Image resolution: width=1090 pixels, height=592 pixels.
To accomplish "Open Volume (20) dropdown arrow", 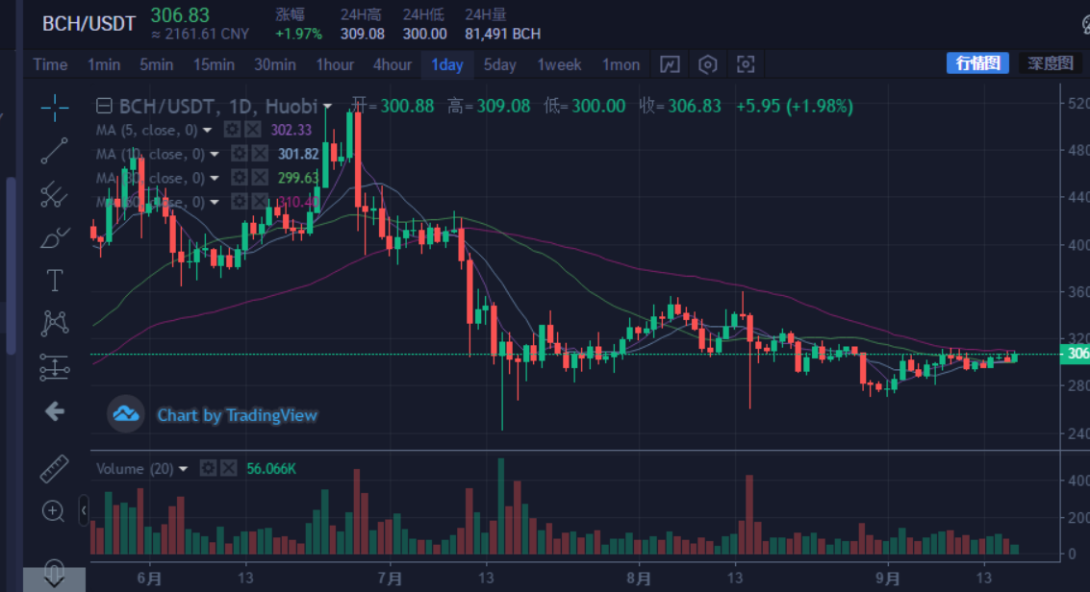I will tap(184, 469).
